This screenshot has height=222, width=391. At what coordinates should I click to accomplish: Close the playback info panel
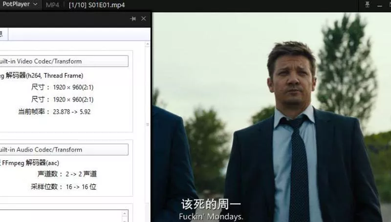click(143, 18)
